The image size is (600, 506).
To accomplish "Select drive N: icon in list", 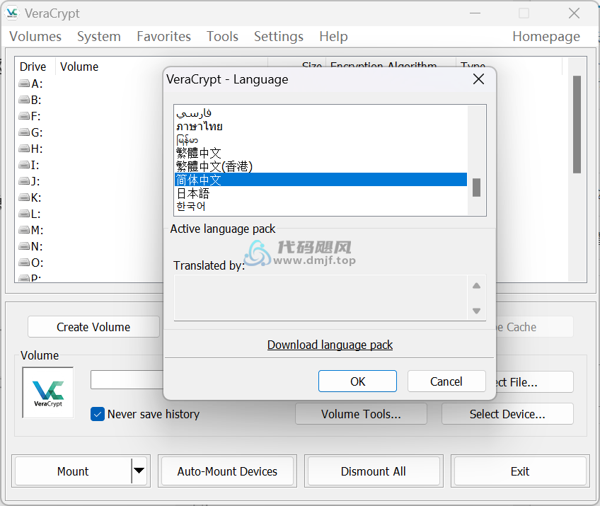I will point(25,246).
